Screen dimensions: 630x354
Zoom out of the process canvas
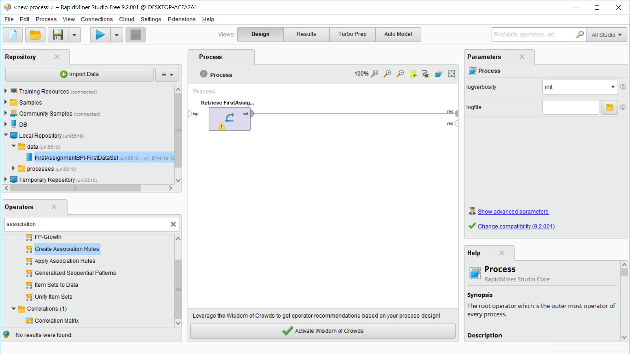(x=400, y=74)
